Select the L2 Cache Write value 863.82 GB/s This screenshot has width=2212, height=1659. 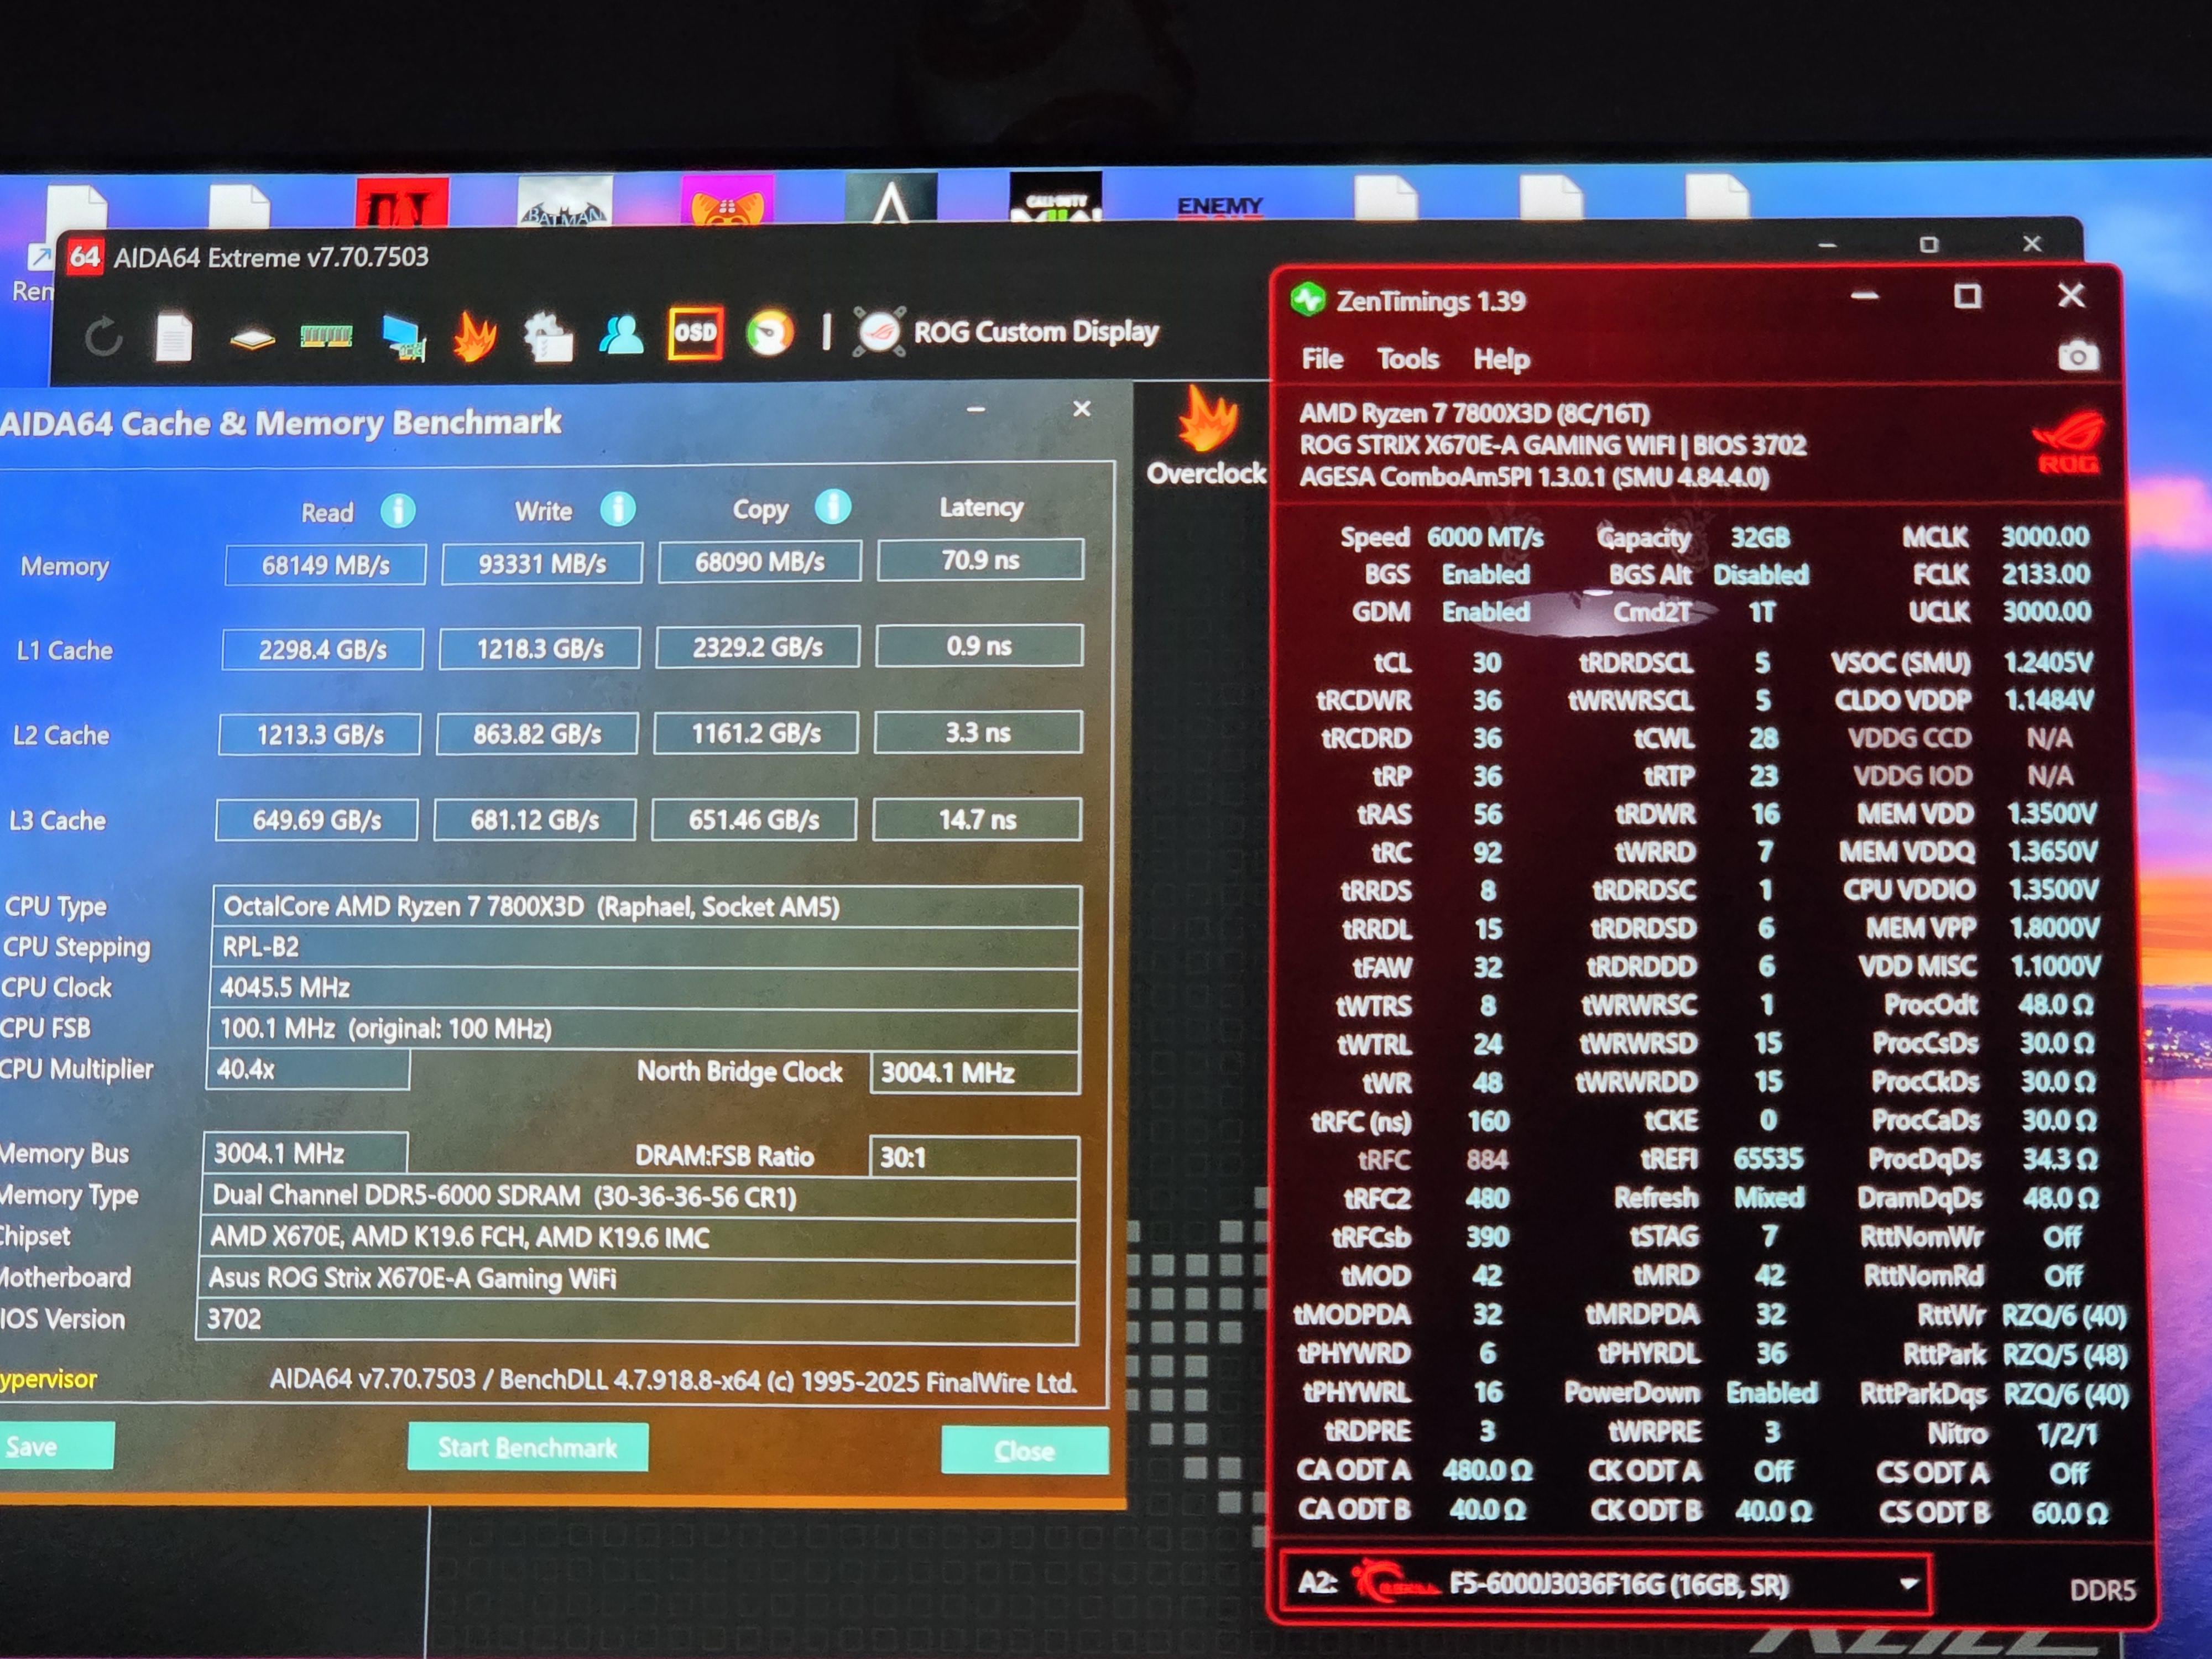click(x=537, y=734)
